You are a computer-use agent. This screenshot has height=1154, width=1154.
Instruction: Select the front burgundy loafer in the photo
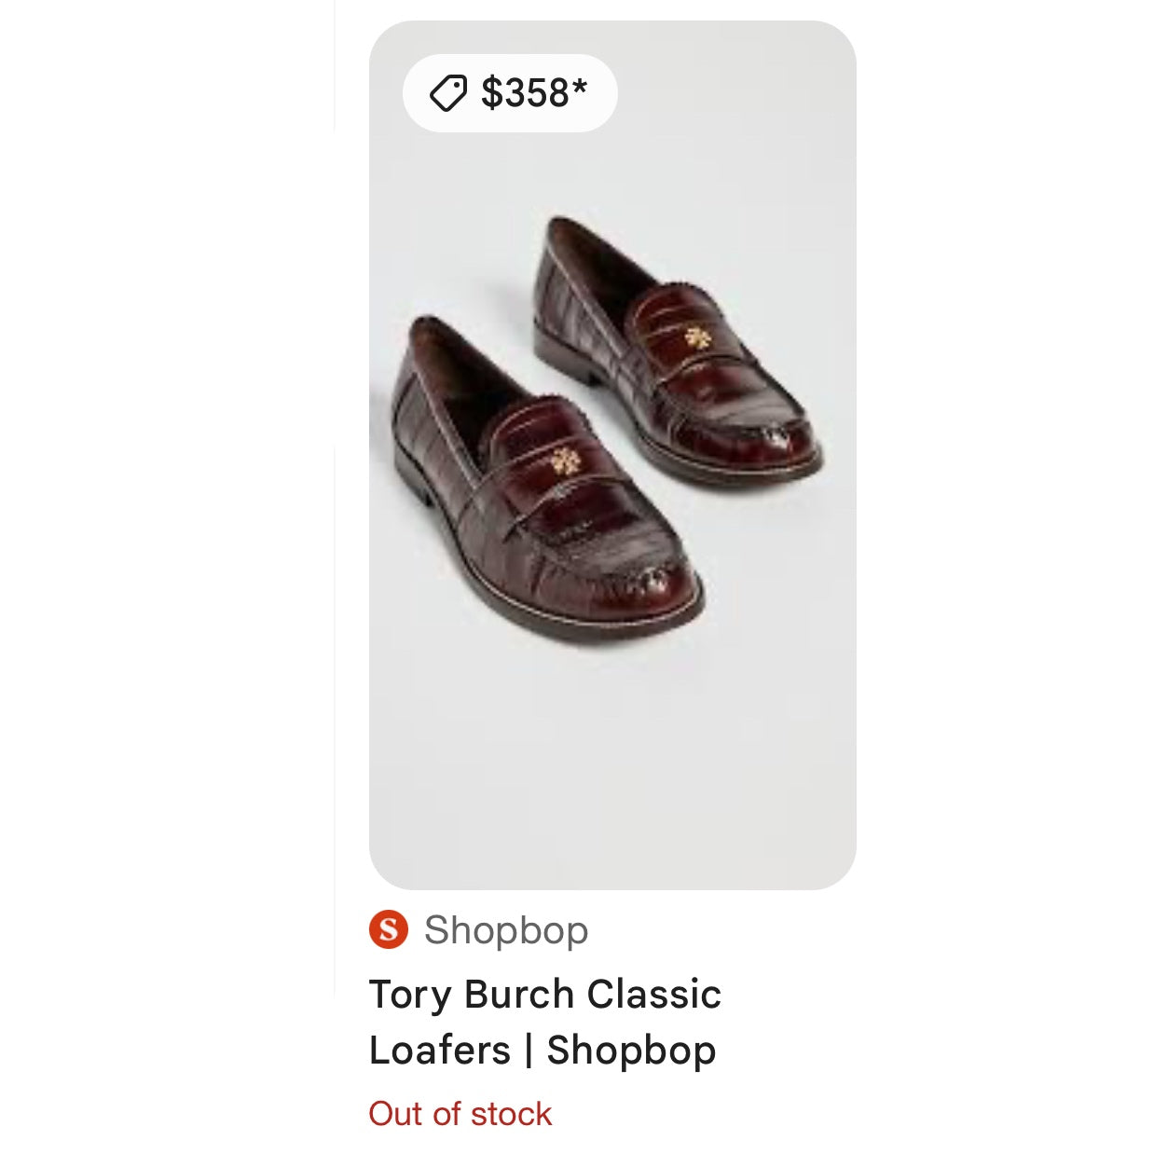point(541,494)
